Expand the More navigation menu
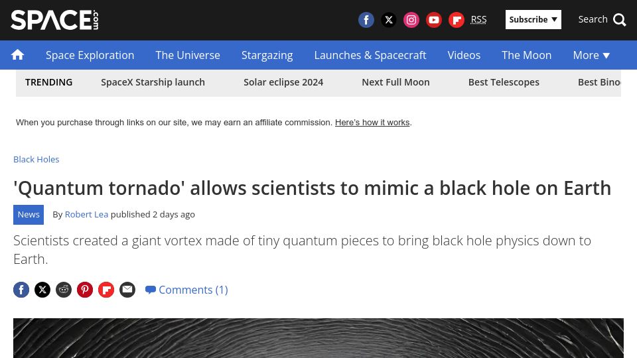 591,55
